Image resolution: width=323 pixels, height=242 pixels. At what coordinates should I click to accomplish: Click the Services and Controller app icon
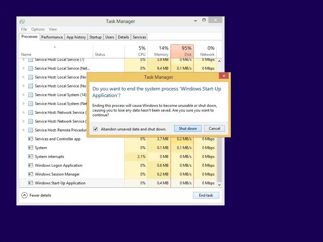(31, 139)
